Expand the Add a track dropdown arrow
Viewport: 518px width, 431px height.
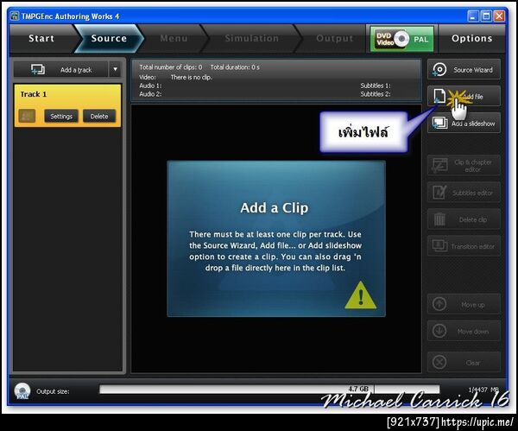[x=116, y=70]
